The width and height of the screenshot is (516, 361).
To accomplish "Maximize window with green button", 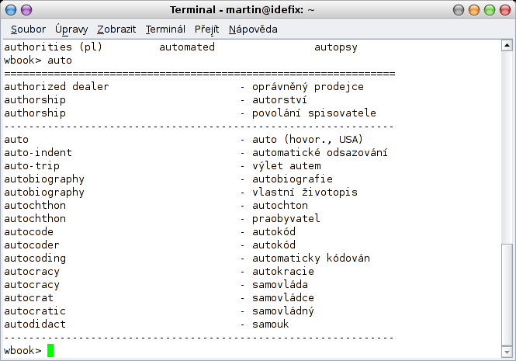I will coord(490,10).
